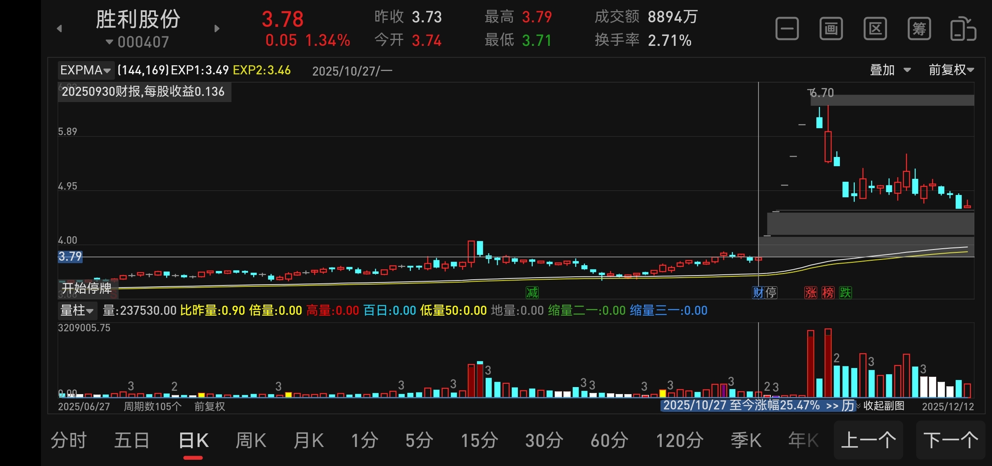Go to next stock with right arrow

coord(217,29)
